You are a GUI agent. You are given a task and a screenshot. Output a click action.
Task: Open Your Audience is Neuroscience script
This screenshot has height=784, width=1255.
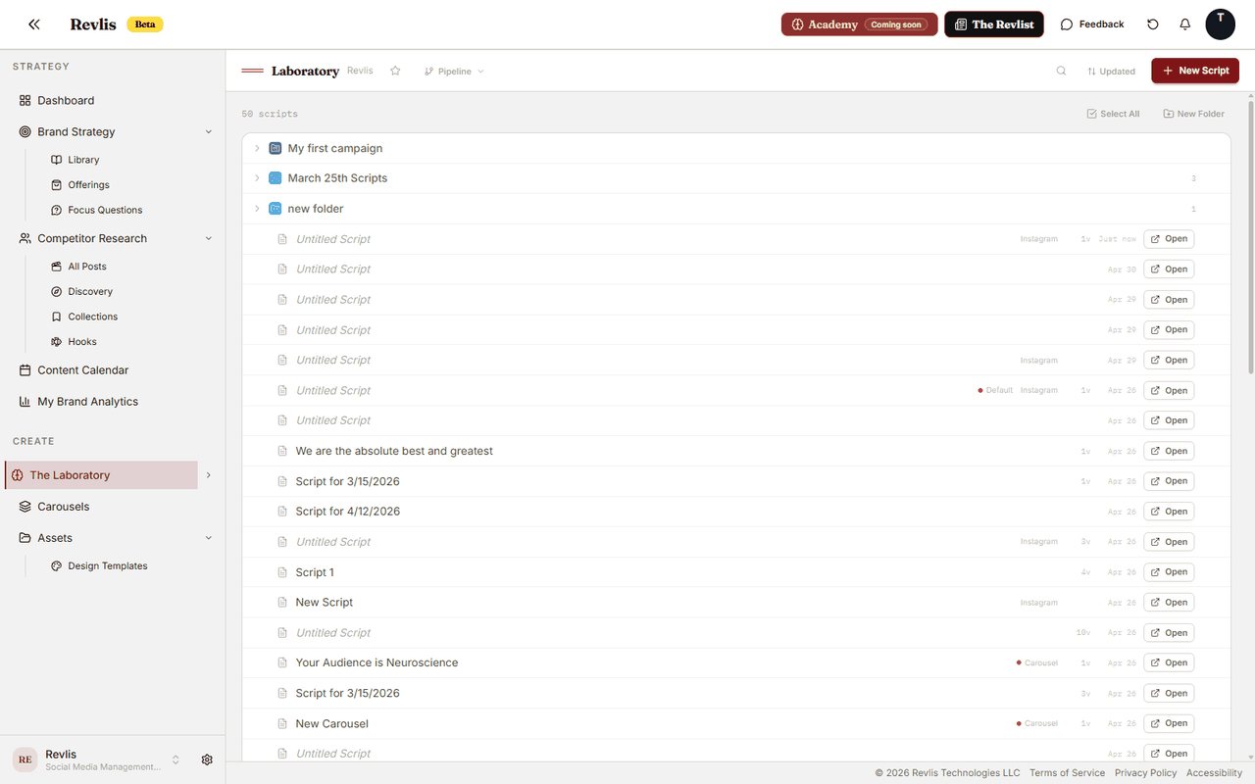click(1169, 662)
